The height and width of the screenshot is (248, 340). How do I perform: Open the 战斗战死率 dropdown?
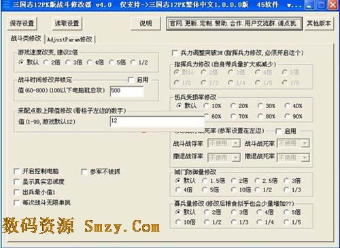(293, 143)
